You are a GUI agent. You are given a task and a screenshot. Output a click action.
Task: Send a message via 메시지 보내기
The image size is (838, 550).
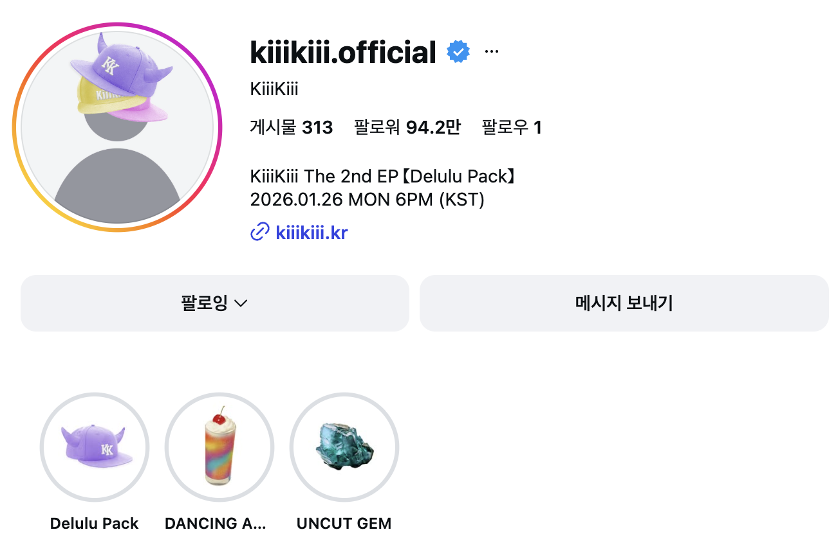click(x=624, y=303)
